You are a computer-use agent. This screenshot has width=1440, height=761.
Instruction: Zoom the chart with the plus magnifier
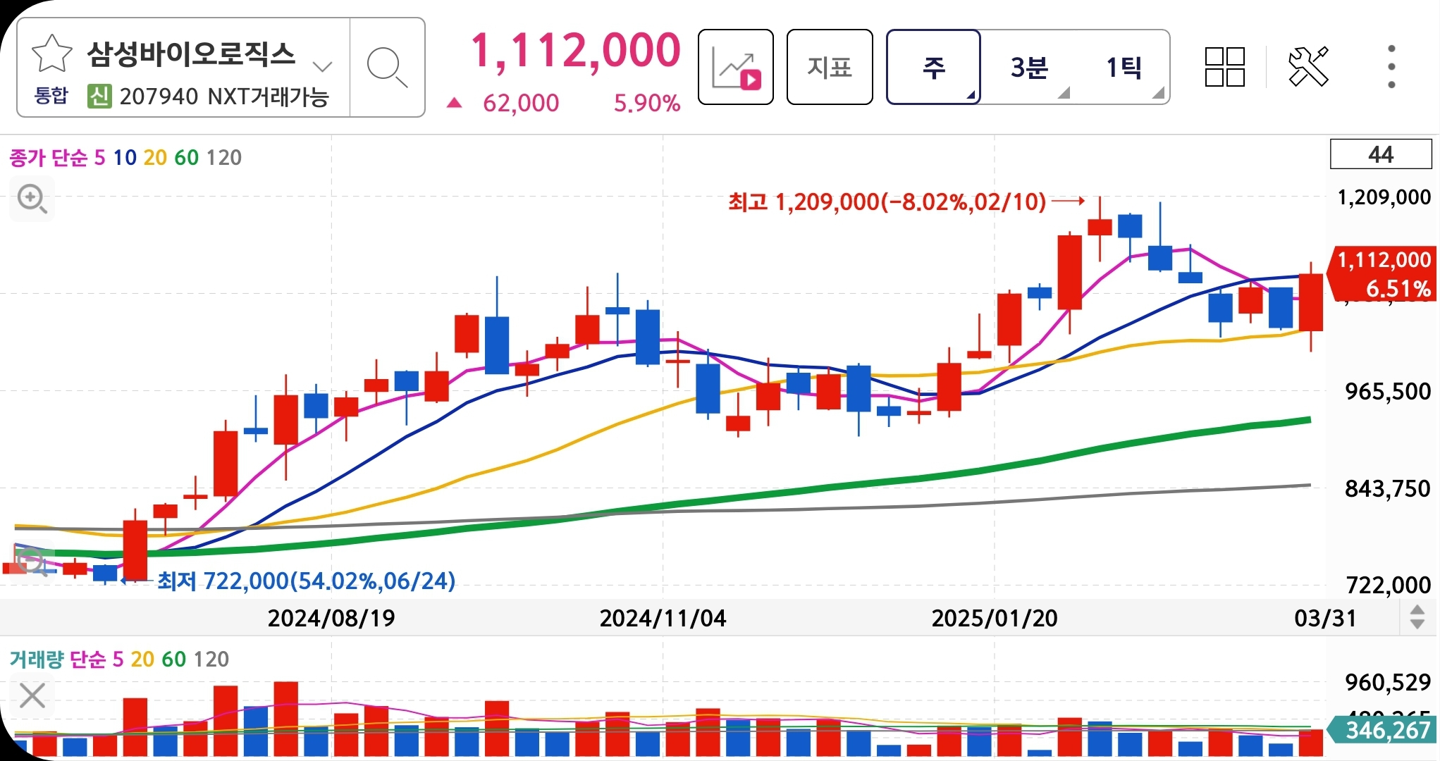pos(32,199)
